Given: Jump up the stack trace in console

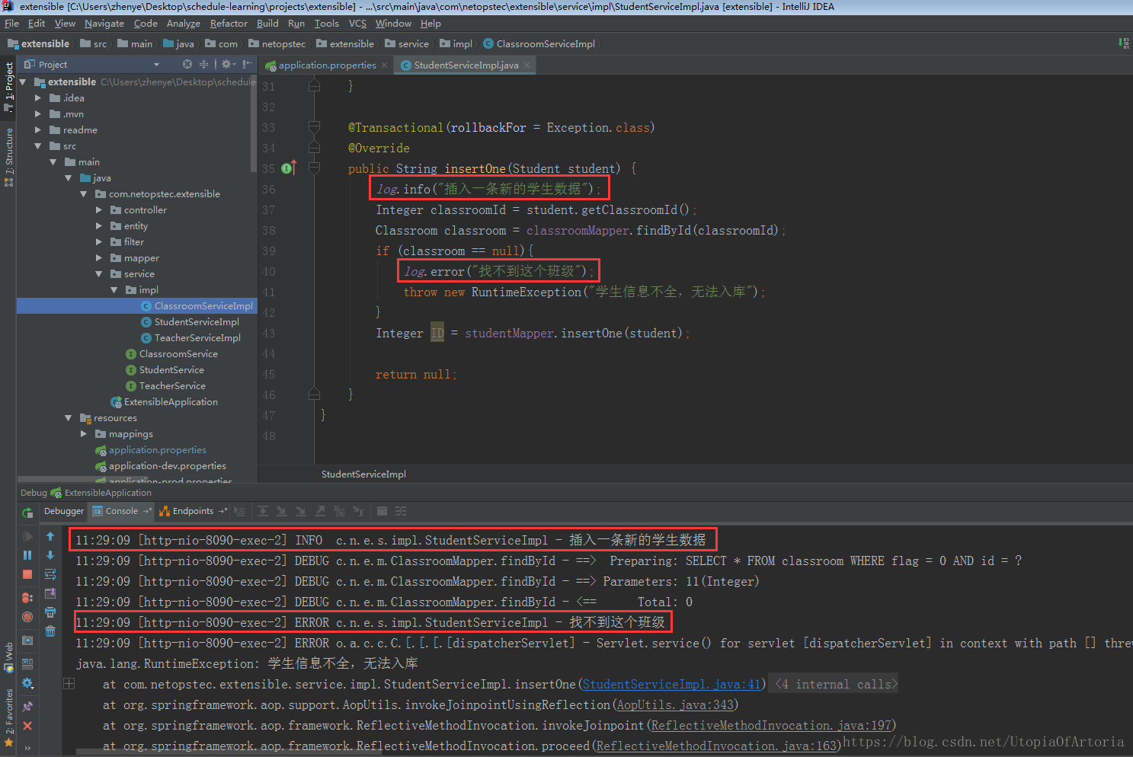Looking at the screenshot, I should (50, 535).
